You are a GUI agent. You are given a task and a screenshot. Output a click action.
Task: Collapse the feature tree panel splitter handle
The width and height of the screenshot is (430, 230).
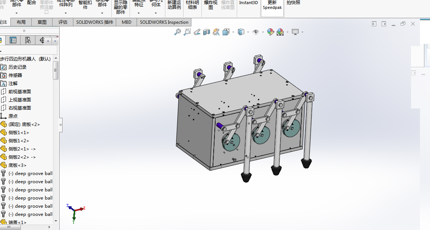tap(61, 125)
